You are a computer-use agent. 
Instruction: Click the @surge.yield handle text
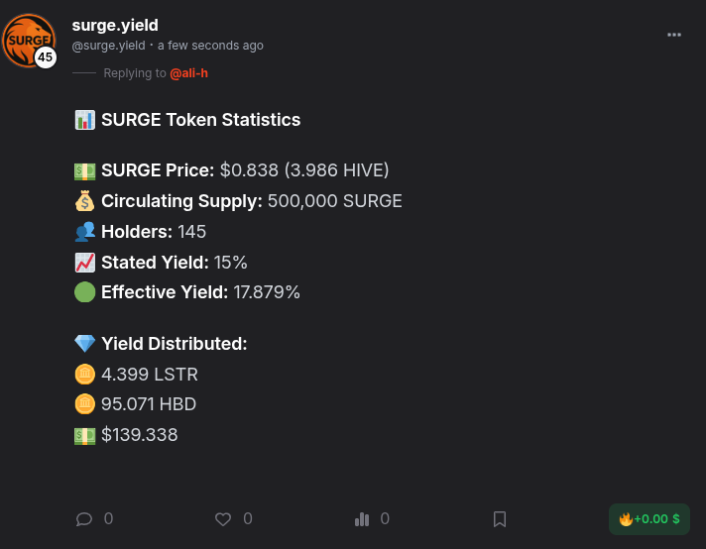tap(108, 46)
